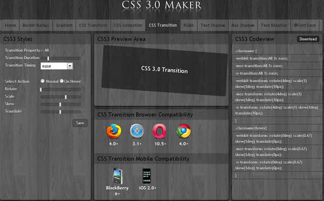The width and height of the screenshot is (324, 201).
Task: Click the CSS3 Styles panel heading
Action: pos(18,39)
